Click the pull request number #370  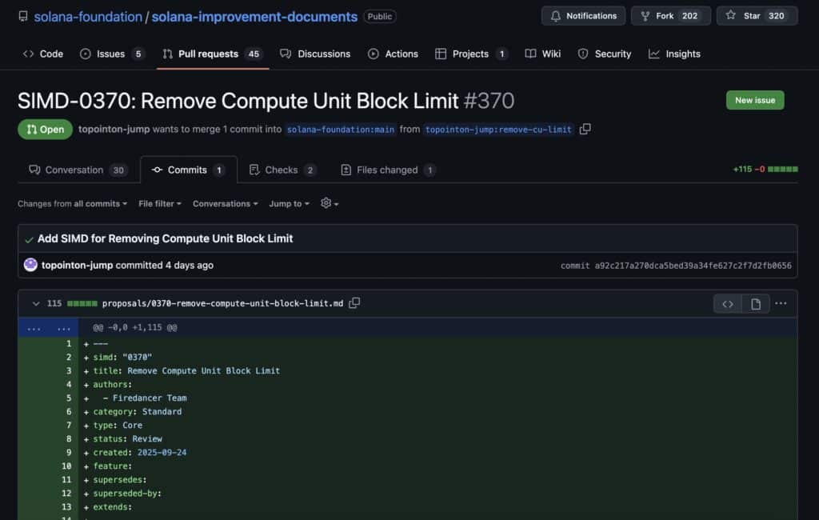click(489, 101)
